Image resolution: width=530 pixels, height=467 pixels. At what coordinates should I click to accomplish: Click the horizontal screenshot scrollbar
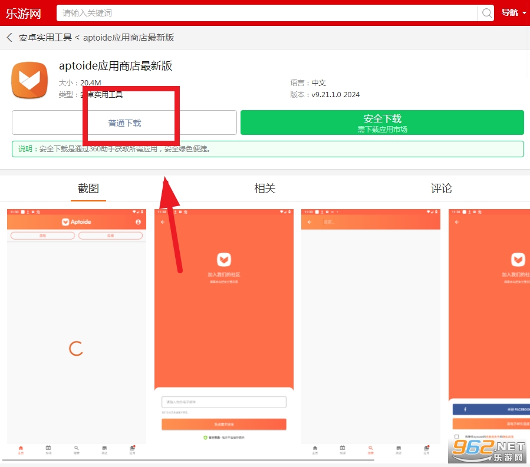click(188, 460)
